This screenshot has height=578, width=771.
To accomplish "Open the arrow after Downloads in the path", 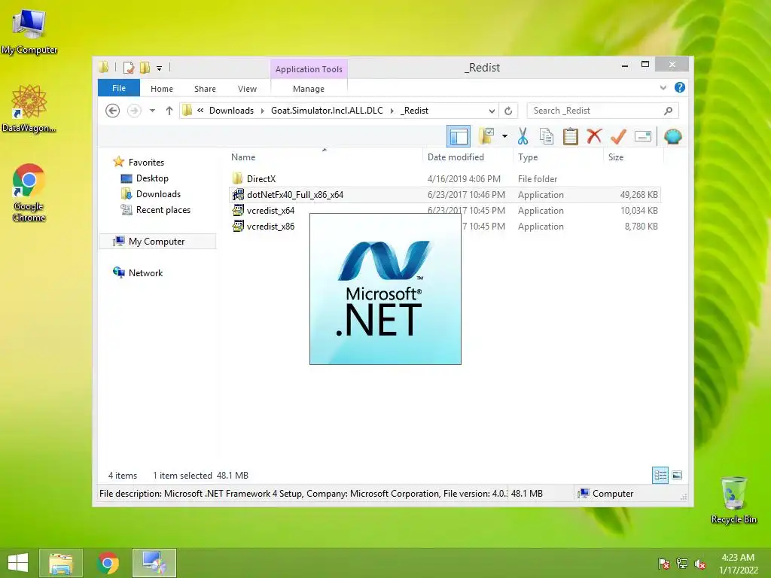I will [x=263, y=111].
